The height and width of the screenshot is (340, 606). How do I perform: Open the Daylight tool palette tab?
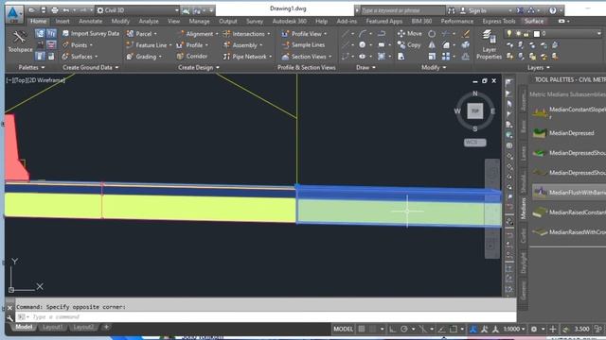point(524,263)
